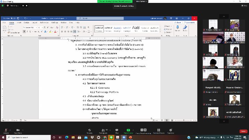Switch to the Design ribbon tab
Image resolution: width=249 pixels, height=140 pixels.
click(x=26, y=22)
